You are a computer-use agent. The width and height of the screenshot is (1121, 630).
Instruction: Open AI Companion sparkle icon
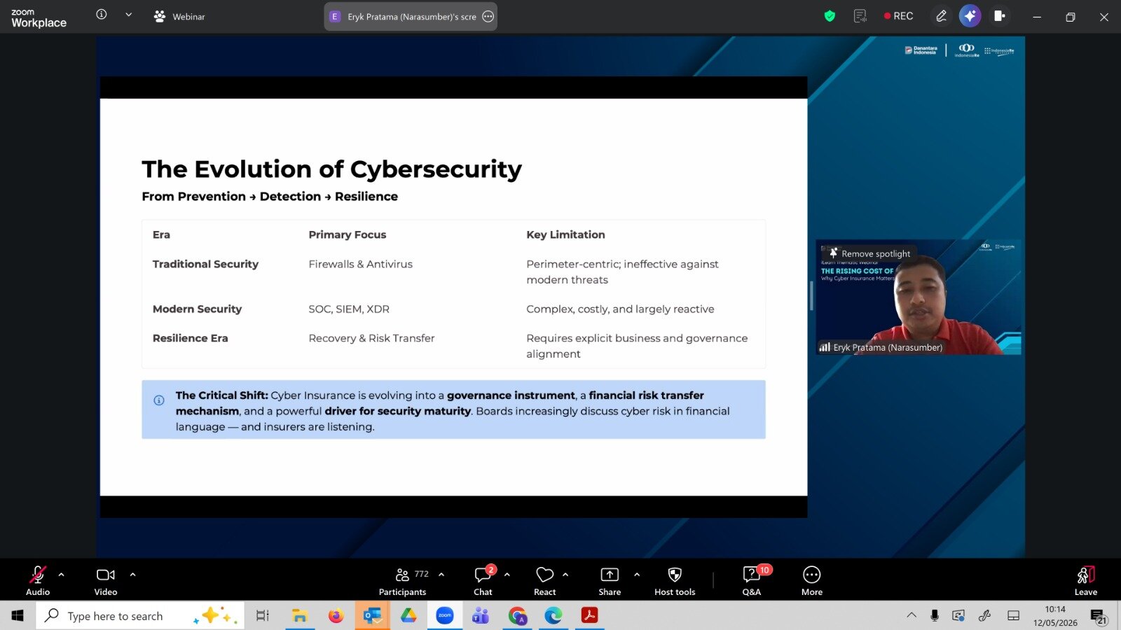(970, 16)
